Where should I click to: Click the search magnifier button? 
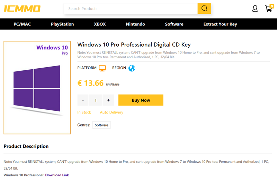[x=204, y=9]
